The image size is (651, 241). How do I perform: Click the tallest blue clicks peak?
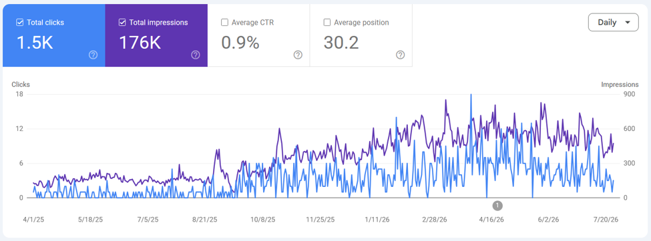tap(471, 95)
